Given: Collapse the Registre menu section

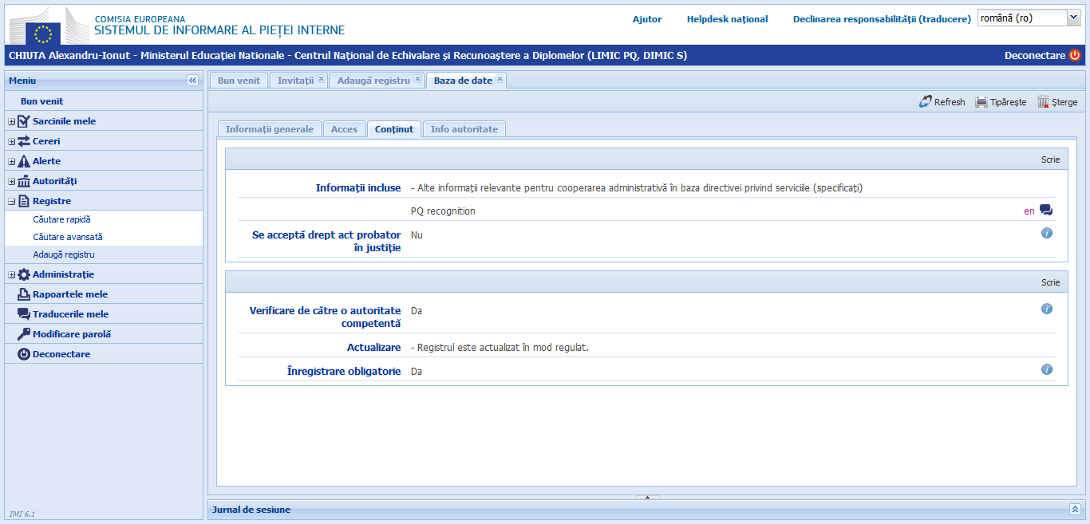Looking at the screenshot, I should (11, 202).
